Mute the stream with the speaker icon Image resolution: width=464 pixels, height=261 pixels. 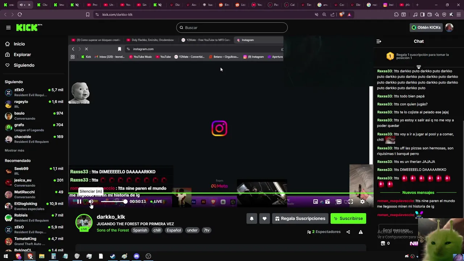[91, 202]
